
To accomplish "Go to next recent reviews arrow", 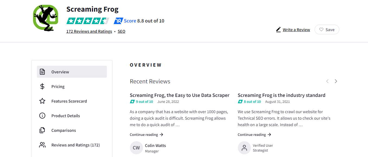I will coord(336,81).
